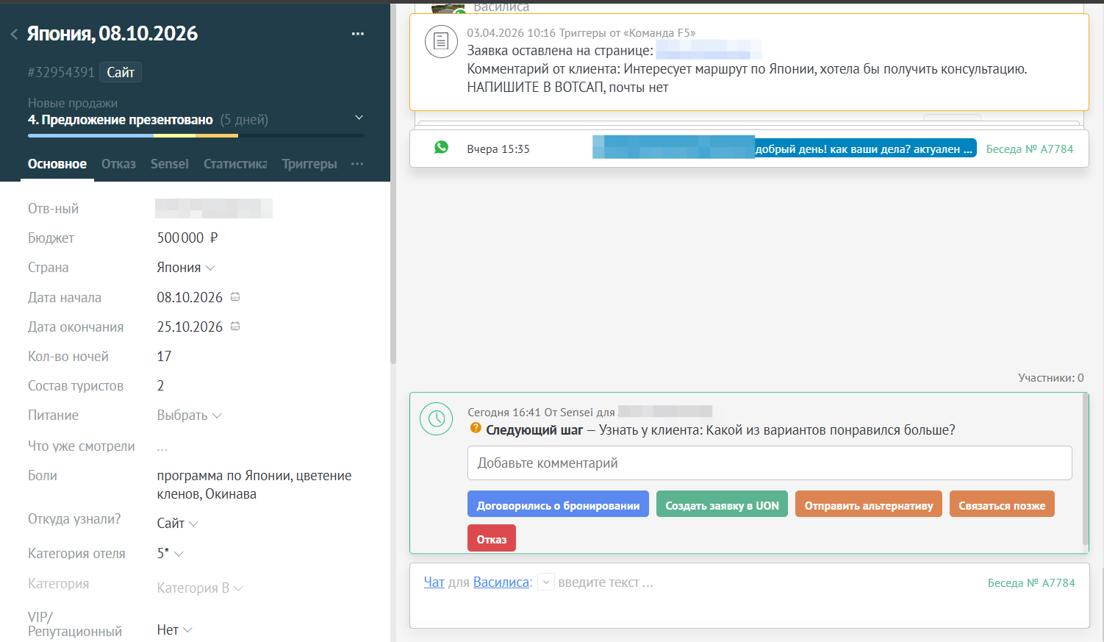The height and width of the screenshot is (642, 1104).
Task: Click the Договорились о бронировании button
Action: pos(558,504)
